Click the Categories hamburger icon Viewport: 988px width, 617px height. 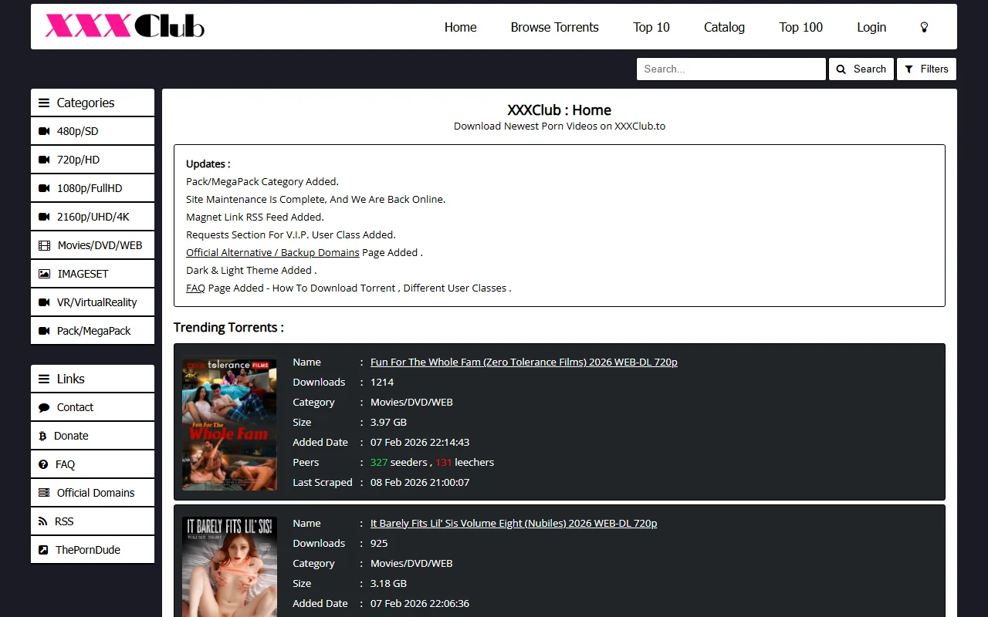(x=45, y=102)
